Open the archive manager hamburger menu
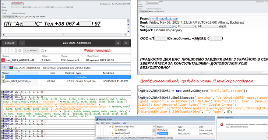Screen dimensions: 268x140 pyautogui.click(x=126, y=43)
